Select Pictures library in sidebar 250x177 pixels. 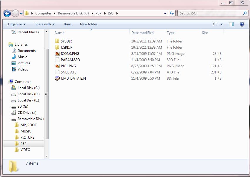pyautogui.click(x=21, y=63)
